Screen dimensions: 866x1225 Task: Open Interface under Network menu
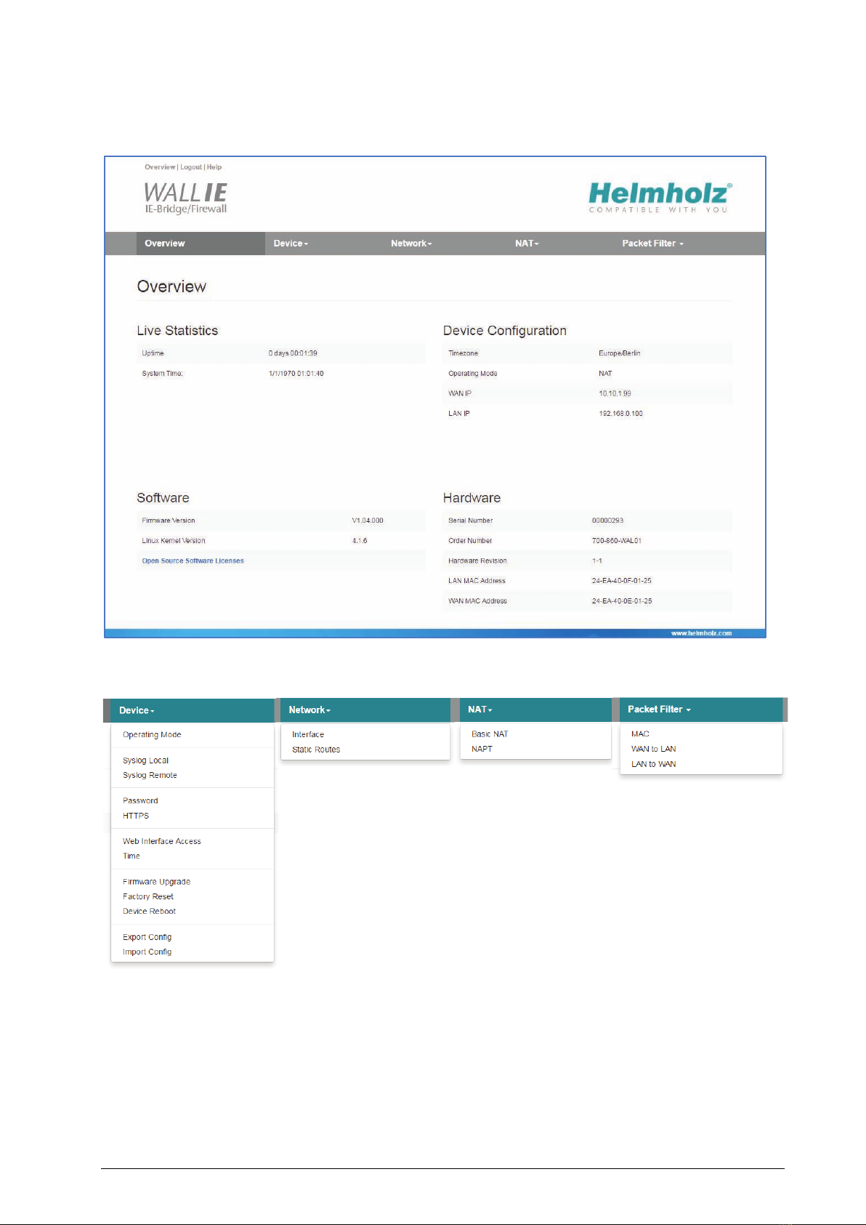(308, 735)
